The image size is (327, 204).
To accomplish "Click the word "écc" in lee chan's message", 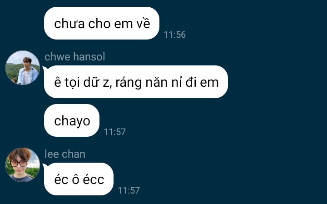I will (94, 179).
